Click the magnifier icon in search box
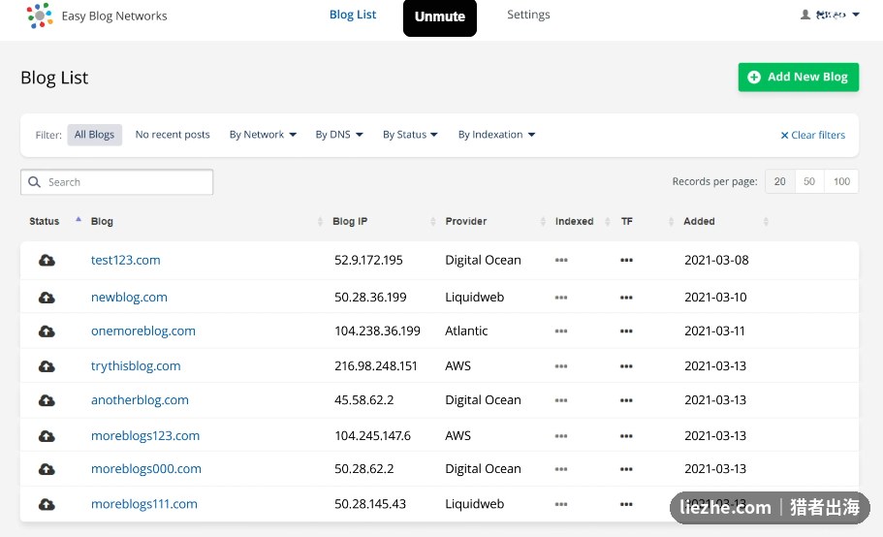 pos(34,182)
